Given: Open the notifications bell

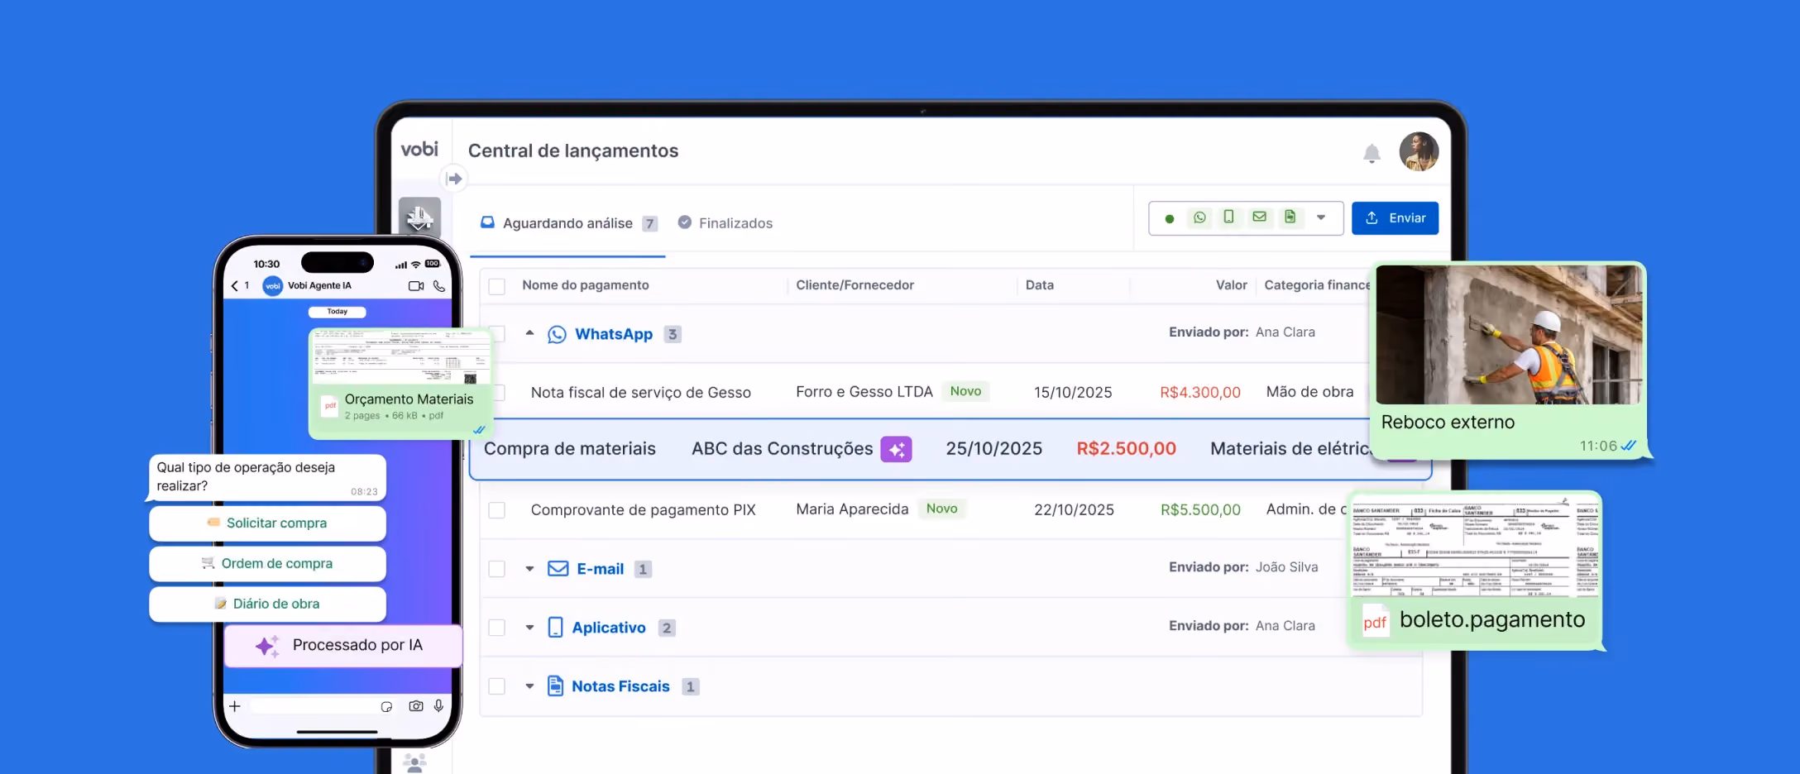Looking at the screenshot, I should click(1372, 153).
